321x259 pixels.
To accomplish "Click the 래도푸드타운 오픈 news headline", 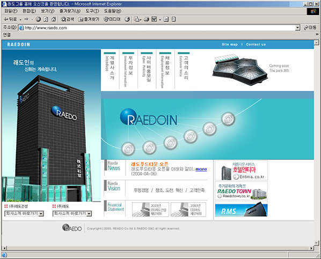I will pos(150,164).
